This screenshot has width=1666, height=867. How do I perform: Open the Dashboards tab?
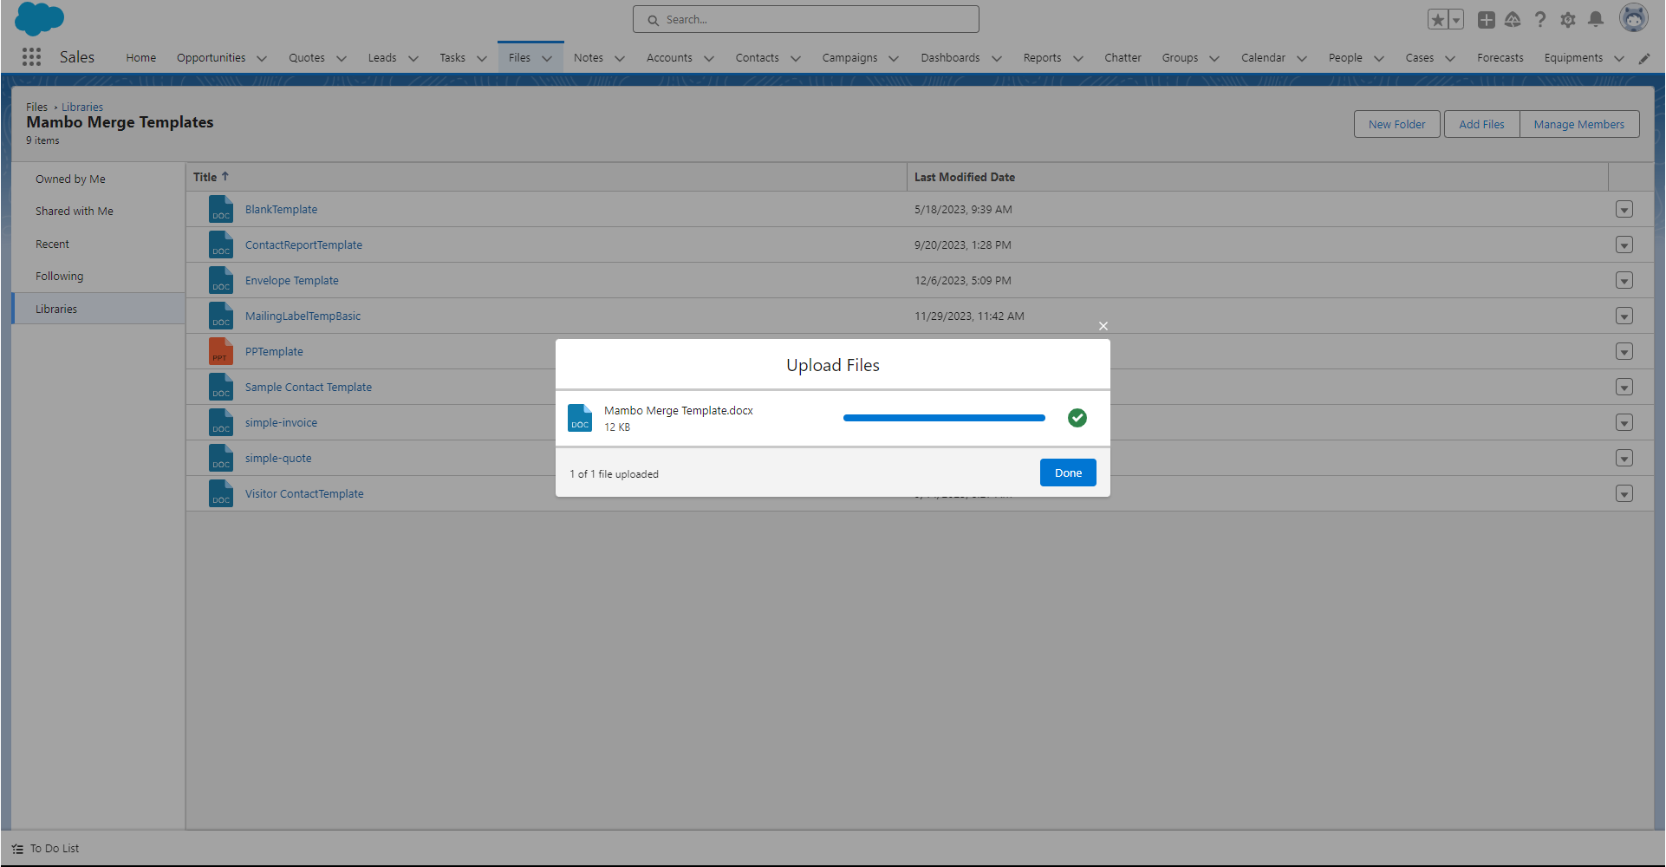click(x=950, y=57)
